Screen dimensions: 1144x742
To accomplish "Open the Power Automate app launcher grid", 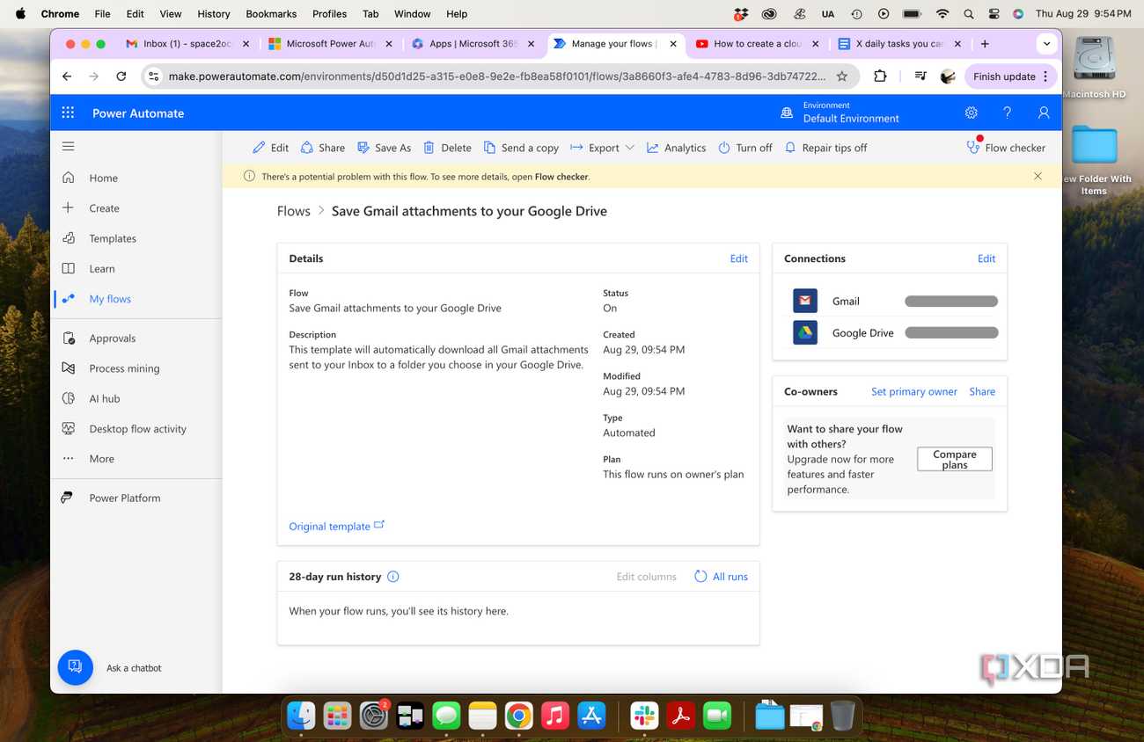I will click(68, 113).
